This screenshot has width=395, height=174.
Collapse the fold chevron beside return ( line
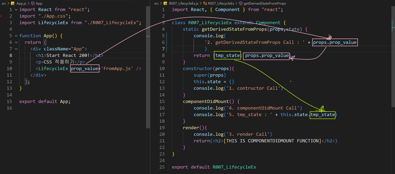pyautogui.click(x=16, y=42)
